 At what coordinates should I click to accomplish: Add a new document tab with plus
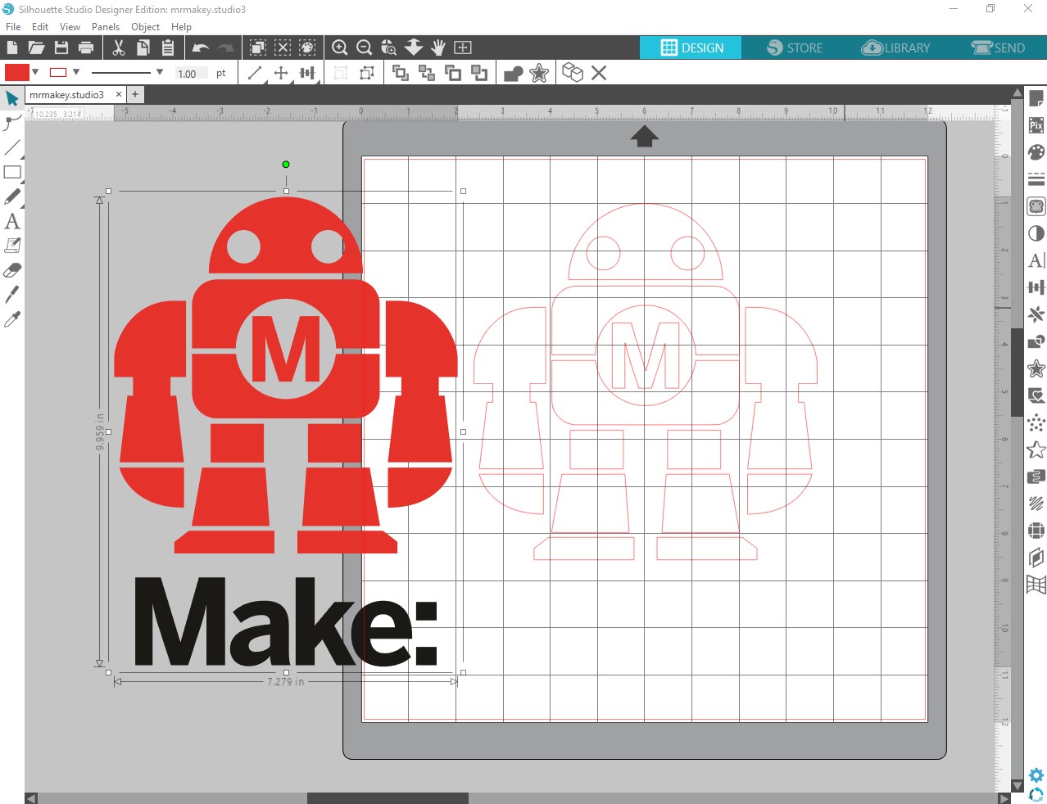point(135,94)
